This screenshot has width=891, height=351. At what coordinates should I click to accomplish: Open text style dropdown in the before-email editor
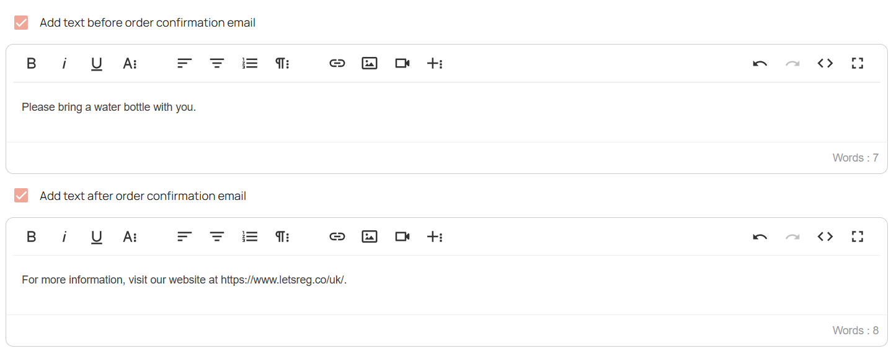[129, 63]
